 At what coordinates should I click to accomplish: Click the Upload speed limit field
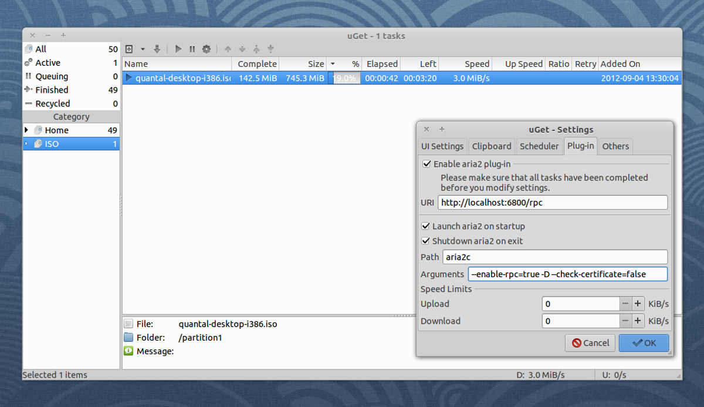581,304
